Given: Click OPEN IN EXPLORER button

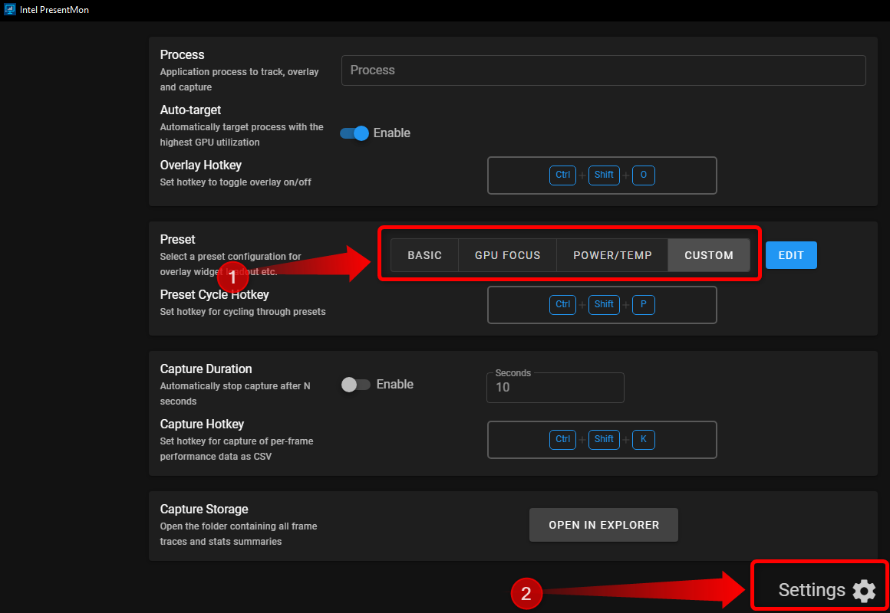Looking at the screenshot, I should point(604,525).
